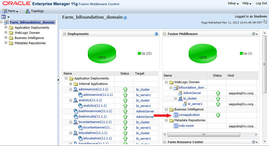Click the biadminutils application icon
This screenshot has width=269, height=146.
tap(76, 117)
